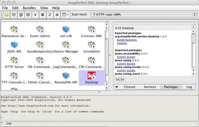
Task: Open the View menu
Action: [x=44, y=8]
